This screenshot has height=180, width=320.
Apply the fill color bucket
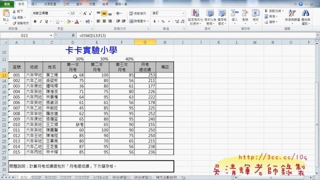68,21
